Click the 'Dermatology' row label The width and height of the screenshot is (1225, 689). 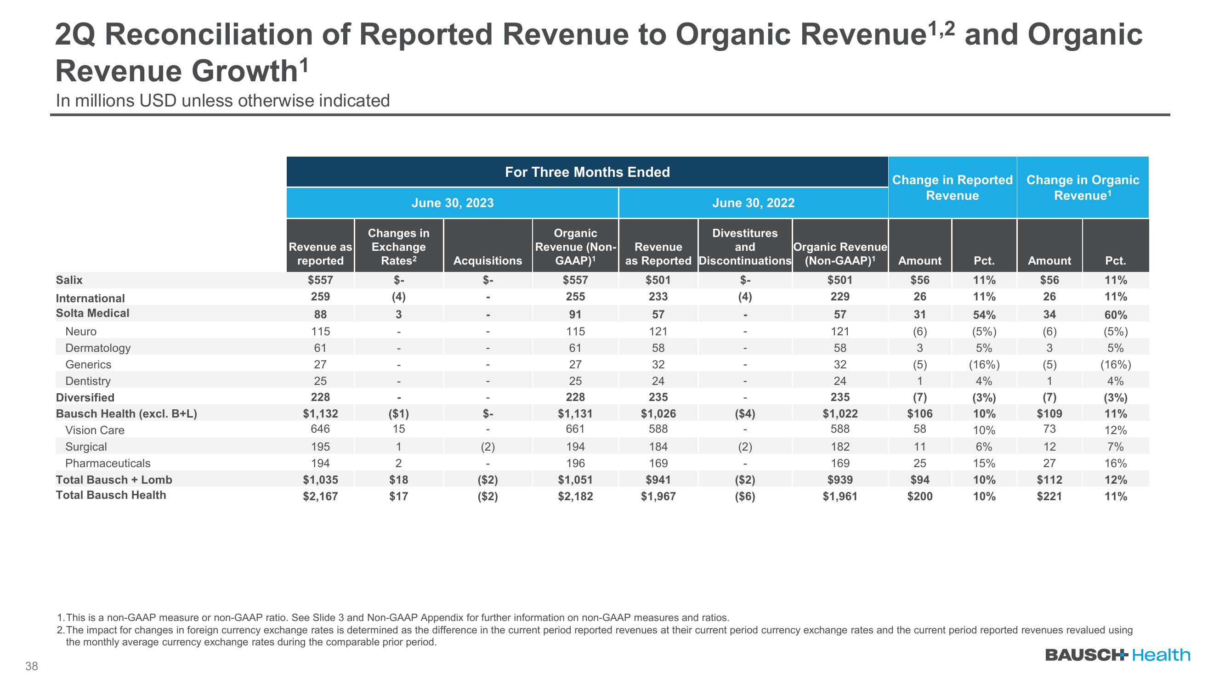97,348
